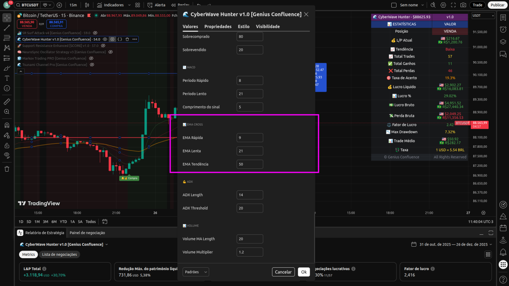This screenshot has height=286, width=509.
Task: Remove CyberWave Hunter with trash icon in legend
Action: [127, 39]
